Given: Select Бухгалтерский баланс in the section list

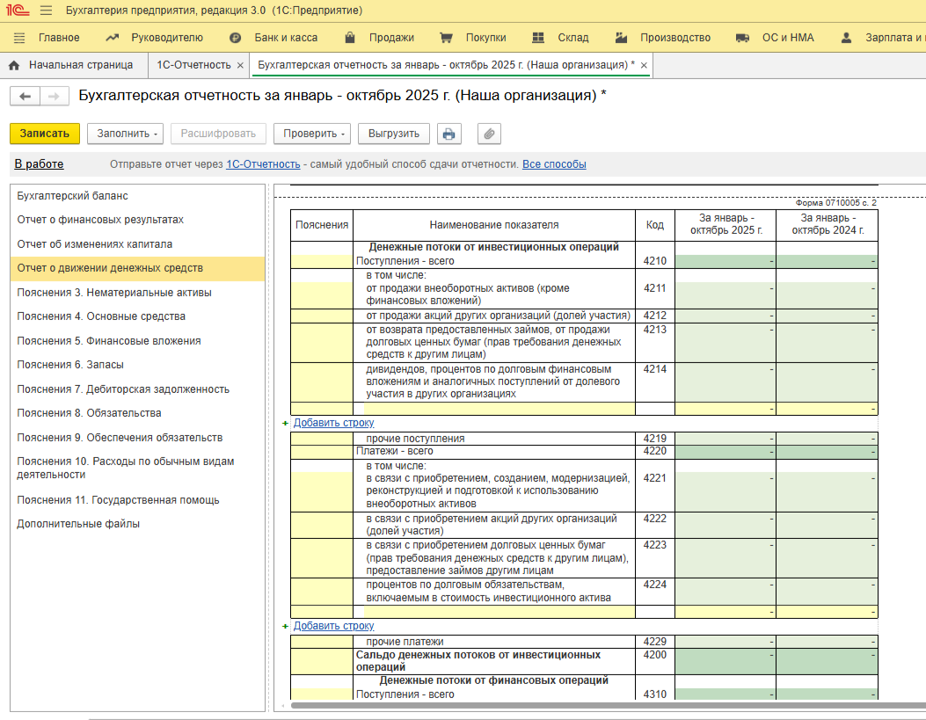Looking at the screenshot, I should pyautogui.click(x=73, y=196).
